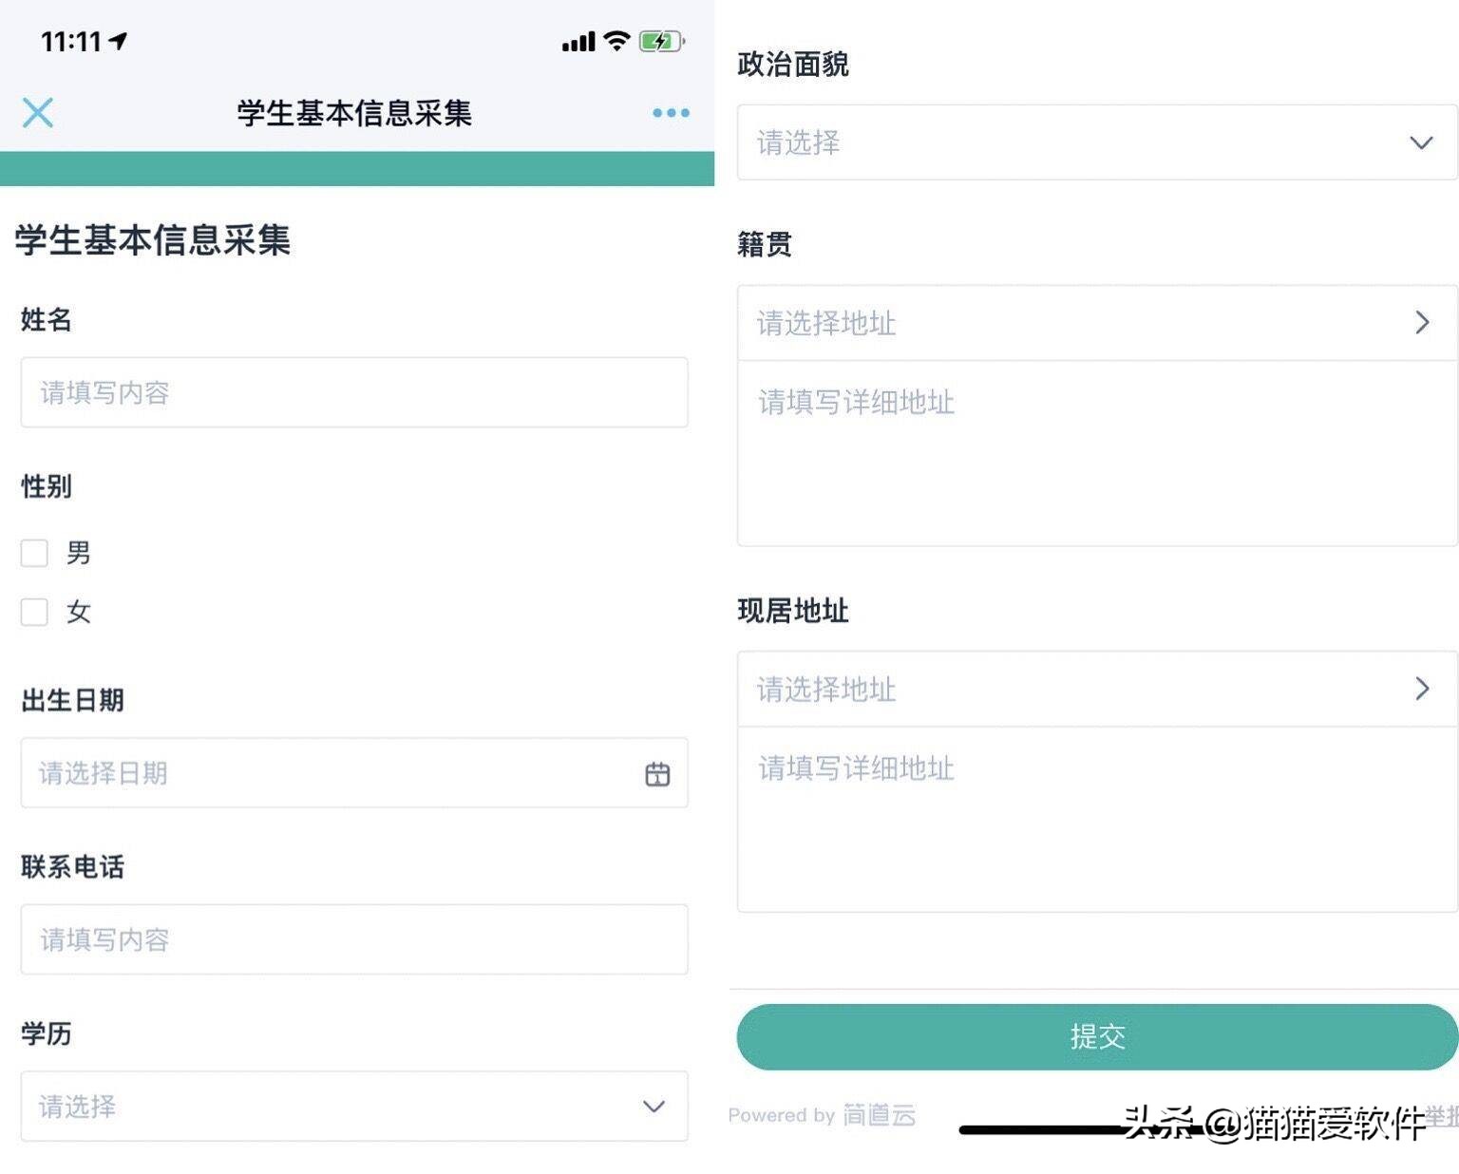This screenshot has height=1174, width=1459.
Task: Tap the 学生基本信息采集 title bar
Action: click(x=354, y=113)
